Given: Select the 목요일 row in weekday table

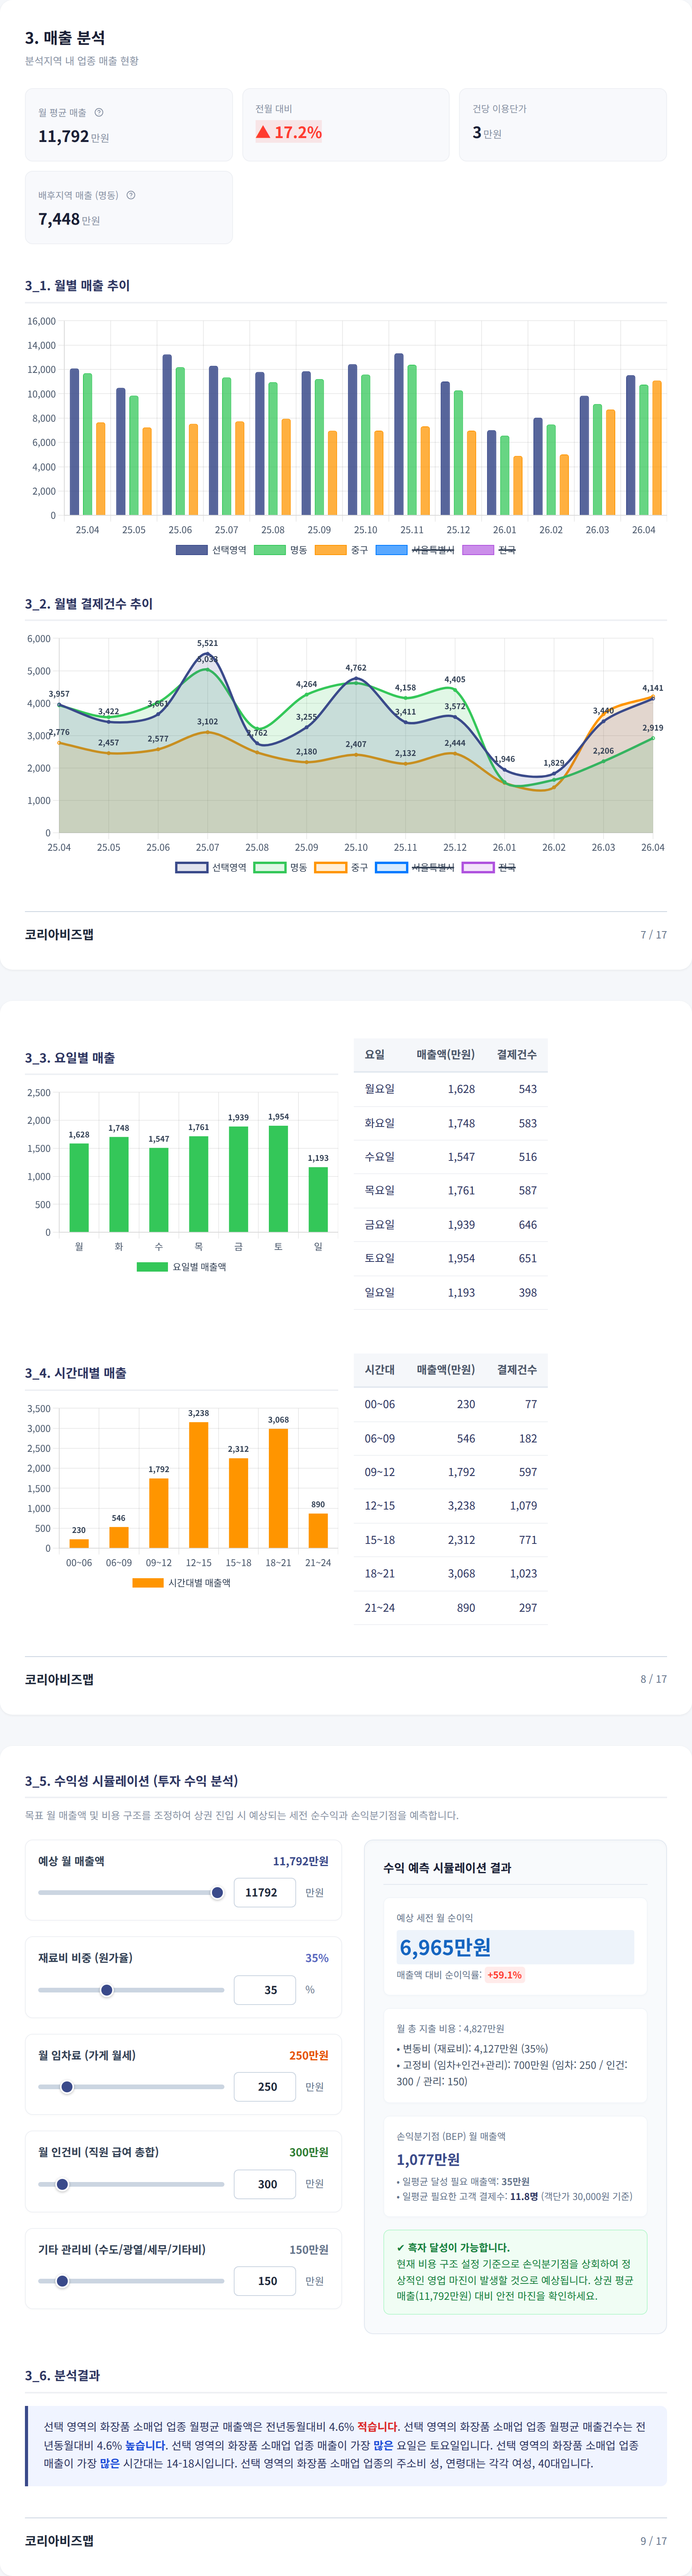Looking at the screenshot, I should coord(450,1191).
